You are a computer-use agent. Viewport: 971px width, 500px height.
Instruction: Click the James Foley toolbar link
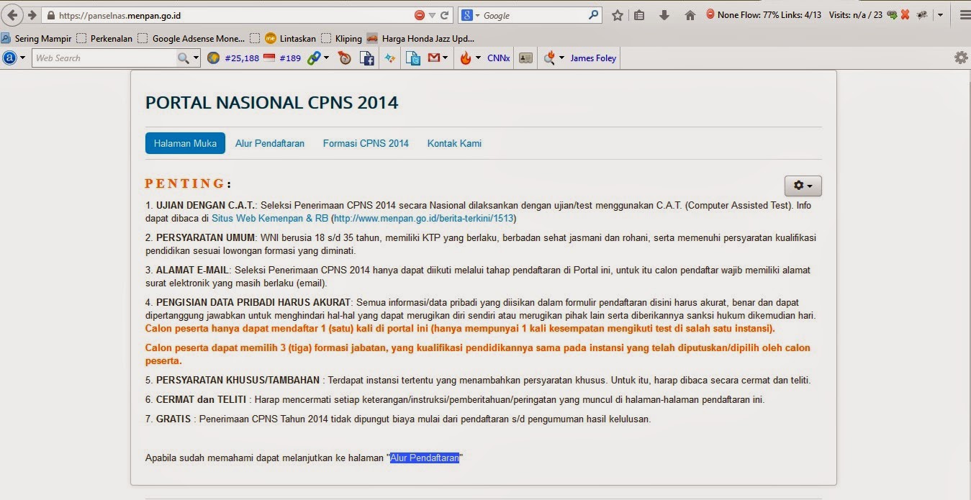pyautogui.click(x=593, y=58)
